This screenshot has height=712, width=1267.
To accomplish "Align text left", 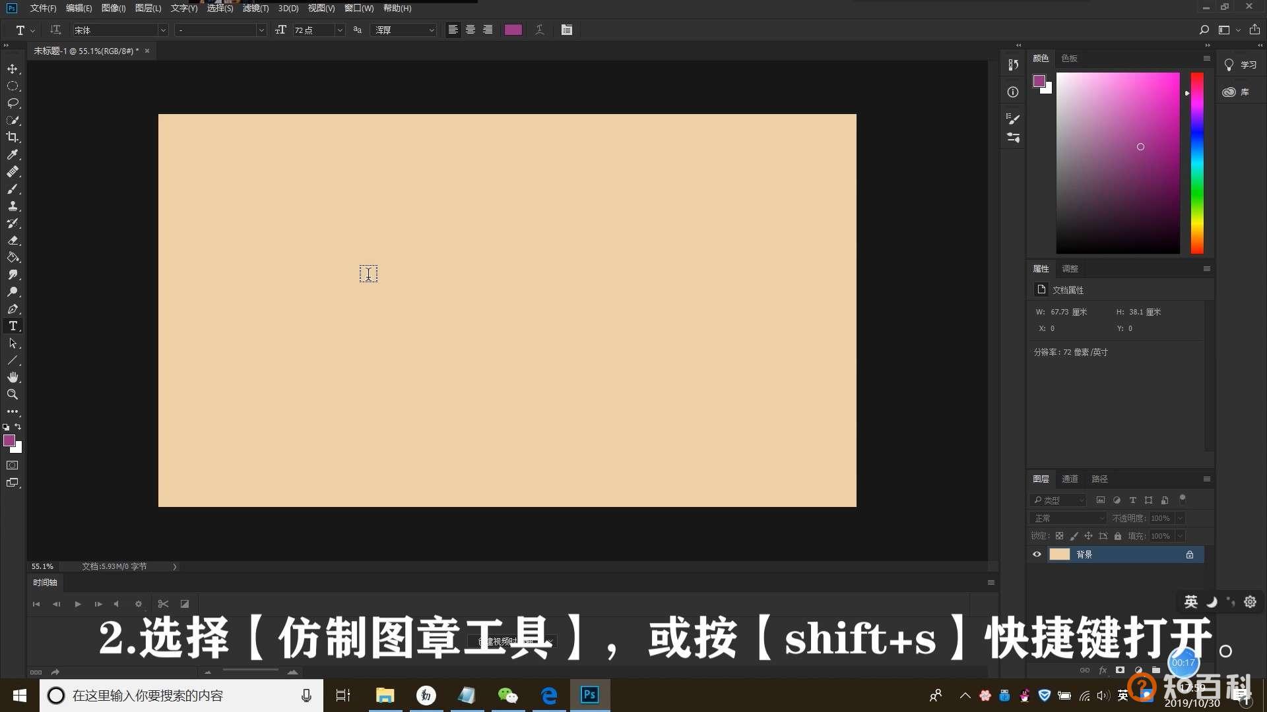I will coord(453,30).
